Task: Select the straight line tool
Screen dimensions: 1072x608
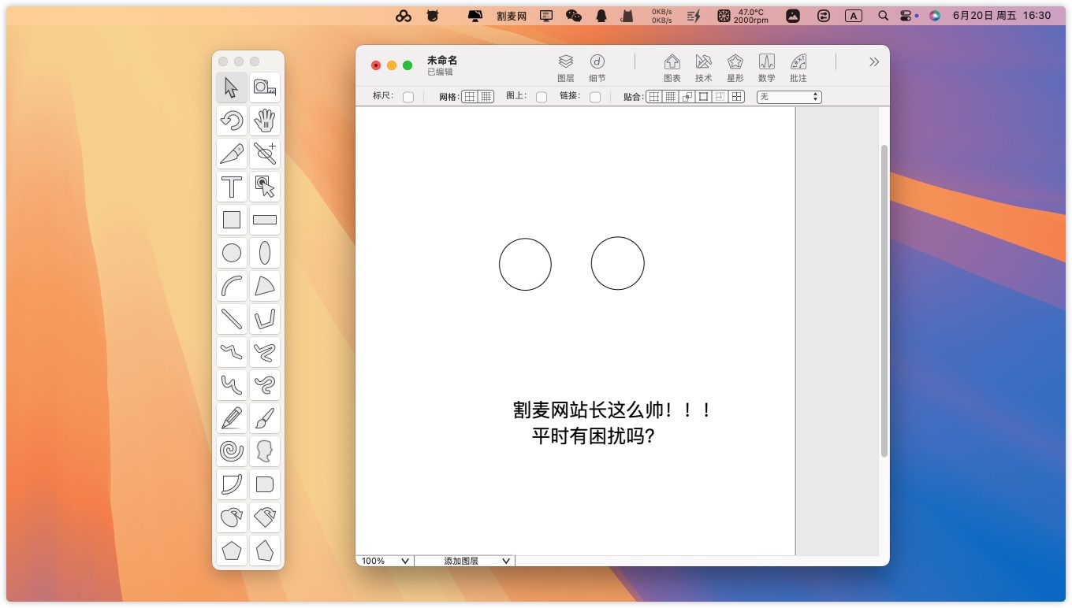Action: click(x=232, y=319)
